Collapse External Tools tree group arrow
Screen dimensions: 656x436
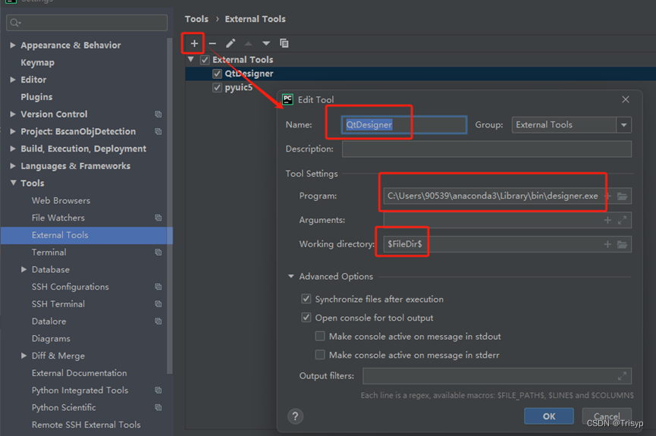191,59
